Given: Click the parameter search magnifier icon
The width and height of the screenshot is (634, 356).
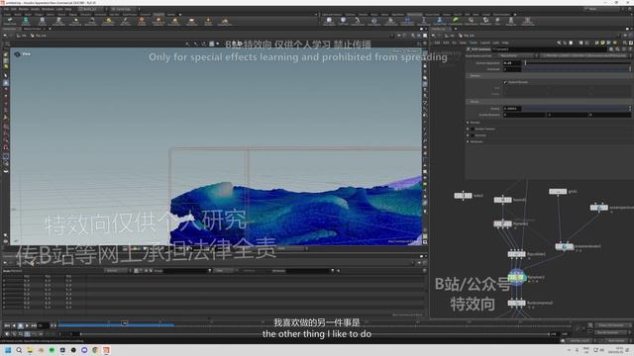Looking at the screenshot, I should click(x=617, y=49).
